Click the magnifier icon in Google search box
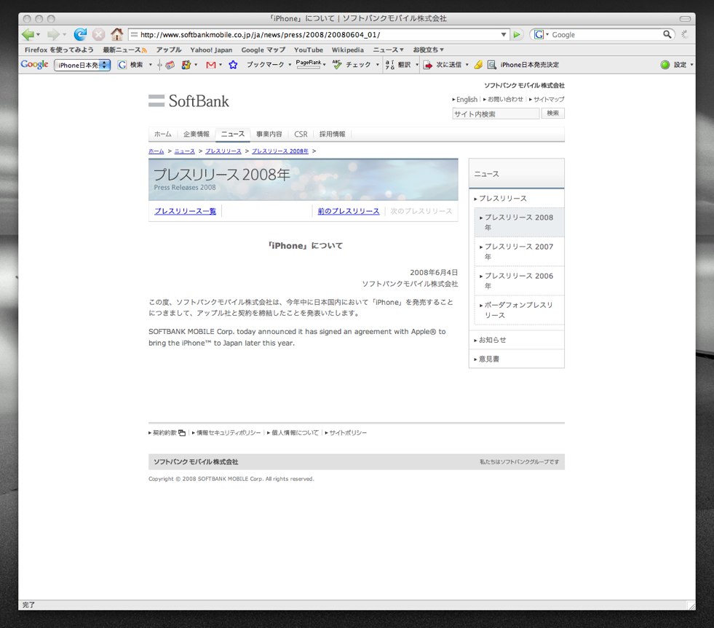This screenshot has width=714, height=628. pos(667,34)
